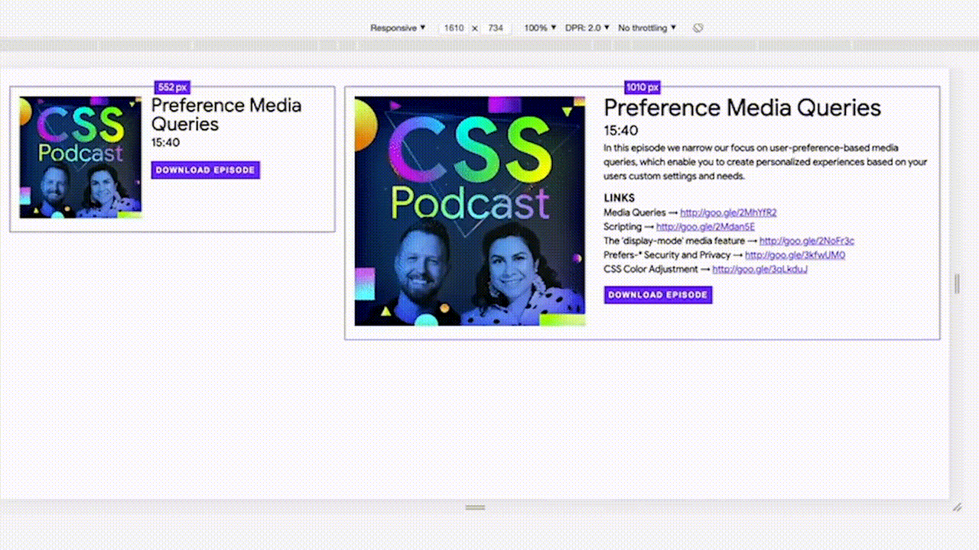Open the Media Queries goo.gle/2MhYfR2 link
Screen dimensions: 979x550
click(x=728, y=212)
